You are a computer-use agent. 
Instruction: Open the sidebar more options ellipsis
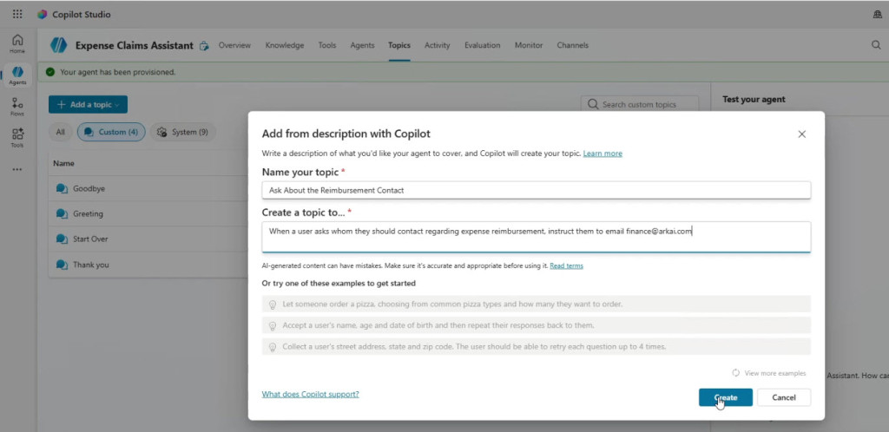coord(17,169)
